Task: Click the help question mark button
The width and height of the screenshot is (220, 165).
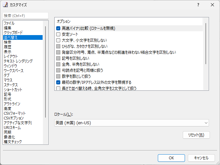Action: 198,5
